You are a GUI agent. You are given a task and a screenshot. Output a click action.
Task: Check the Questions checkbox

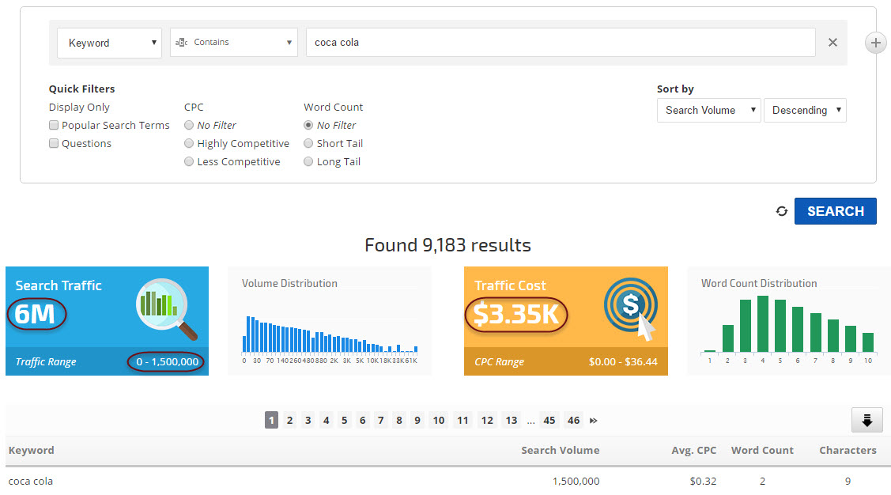pyautogui.click(x=54, y=143)
